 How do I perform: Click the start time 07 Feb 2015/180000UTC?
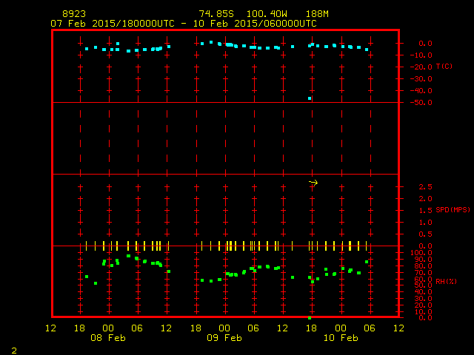click(112, 24)
